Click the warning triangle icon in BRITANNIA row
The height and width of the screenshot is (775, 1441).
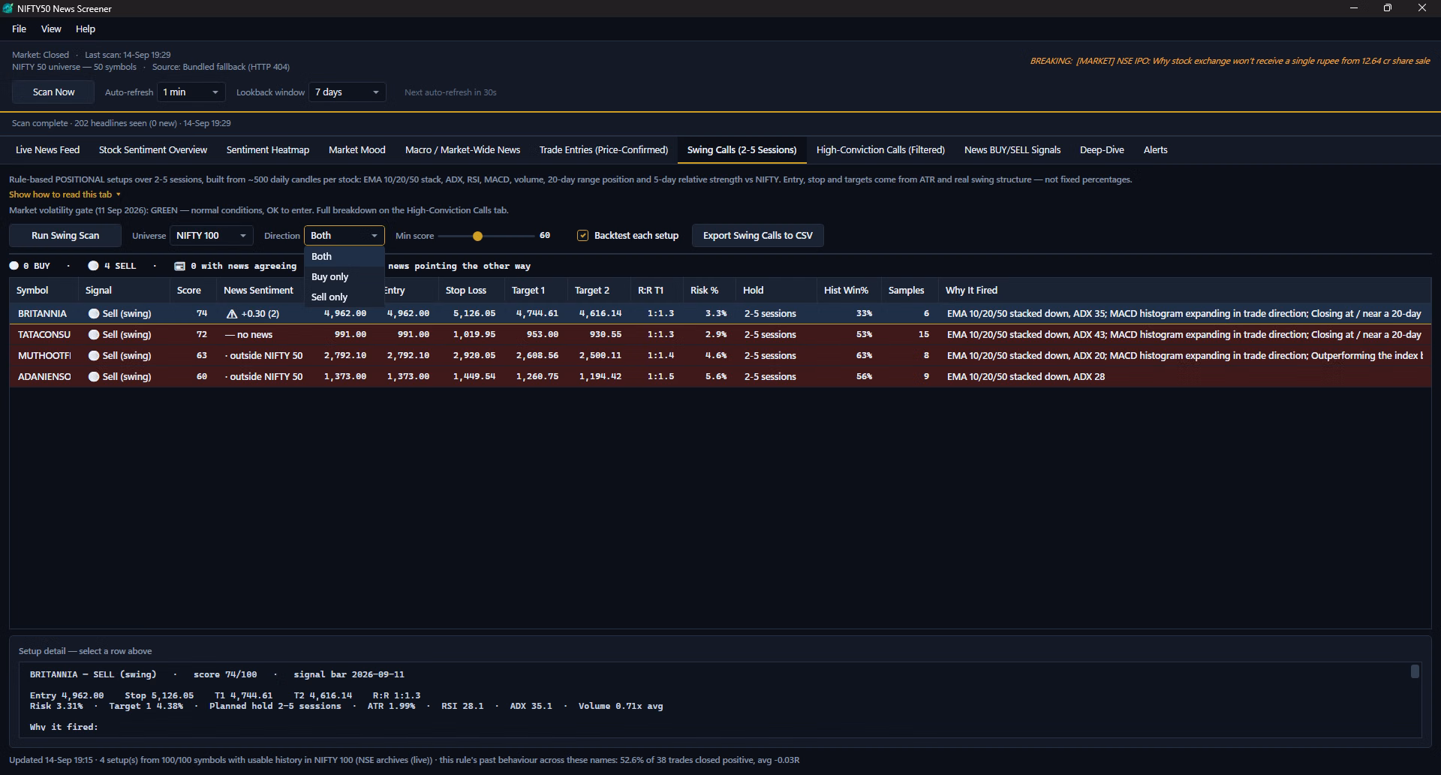coord(232,314)
